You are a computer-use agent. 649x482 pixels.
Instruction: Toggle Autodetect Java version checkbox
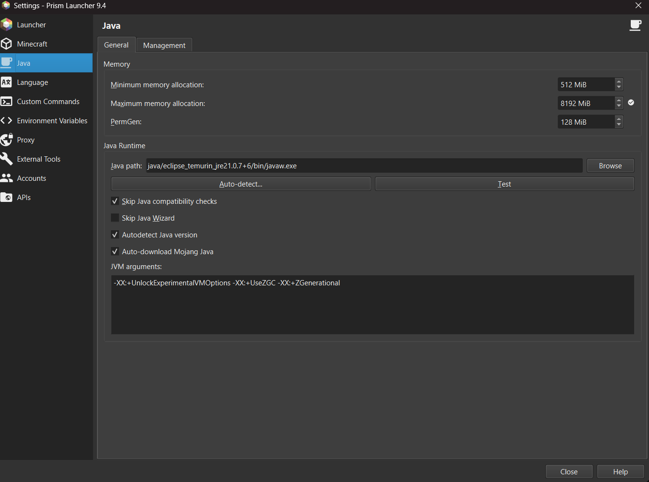(x=115, y=235)
